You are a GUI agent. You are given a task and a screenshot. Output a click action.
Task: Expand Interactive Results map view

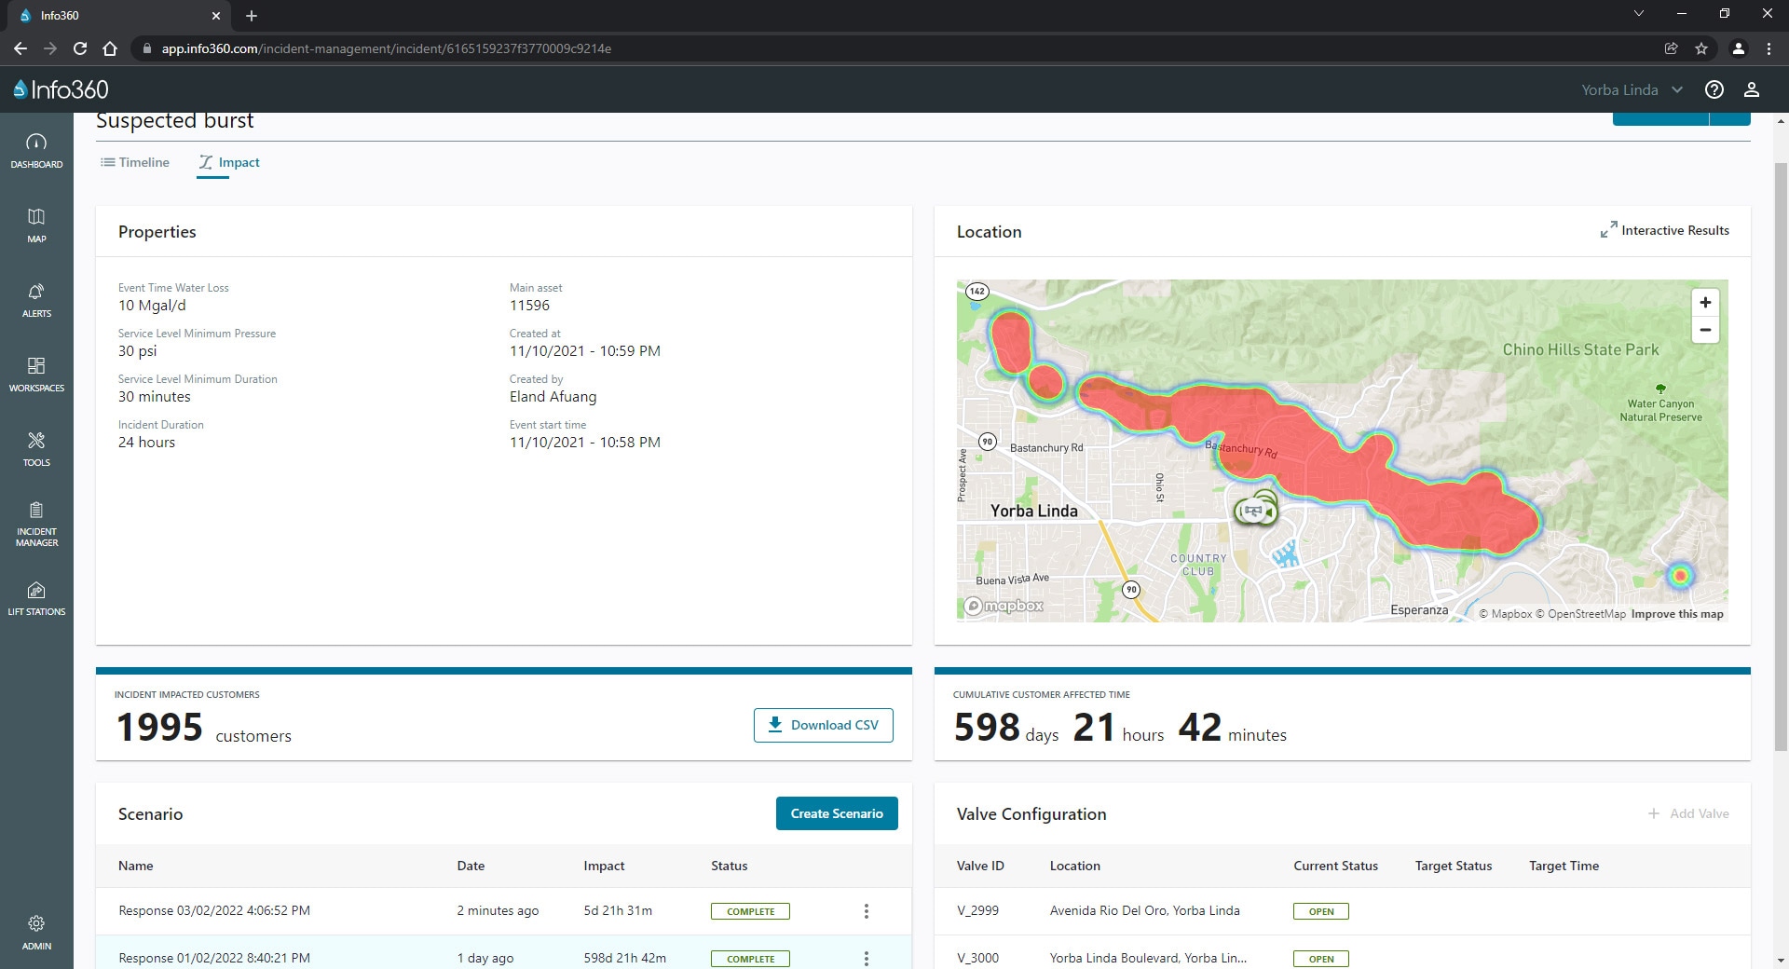(1664, 230)
